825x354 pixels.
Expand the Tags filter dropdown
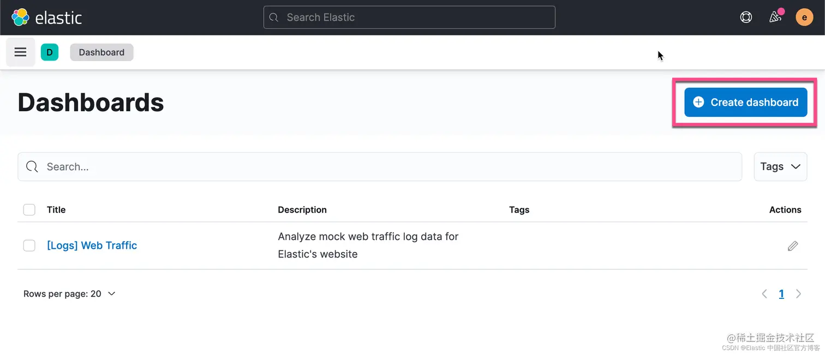[780, 167]
